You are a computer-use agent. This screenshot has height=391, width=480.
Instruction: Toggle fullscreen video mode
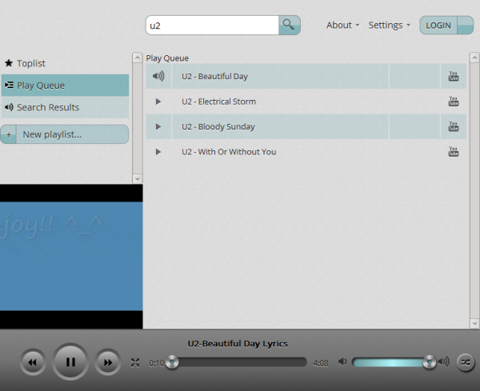point(135,362)
